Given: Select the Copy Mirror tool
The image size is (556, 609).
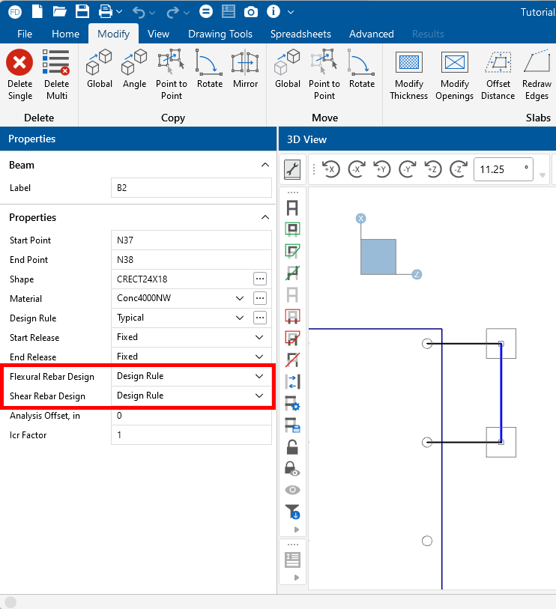Looking at the screenshot, I should click(x=245, y=70).
